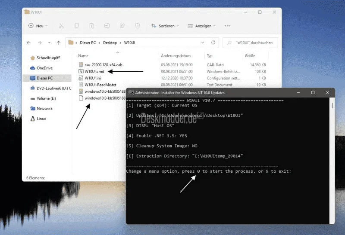
Task: Click 'Desktop' in the address bar breadcrumb
Action: (x=110, y=43)
